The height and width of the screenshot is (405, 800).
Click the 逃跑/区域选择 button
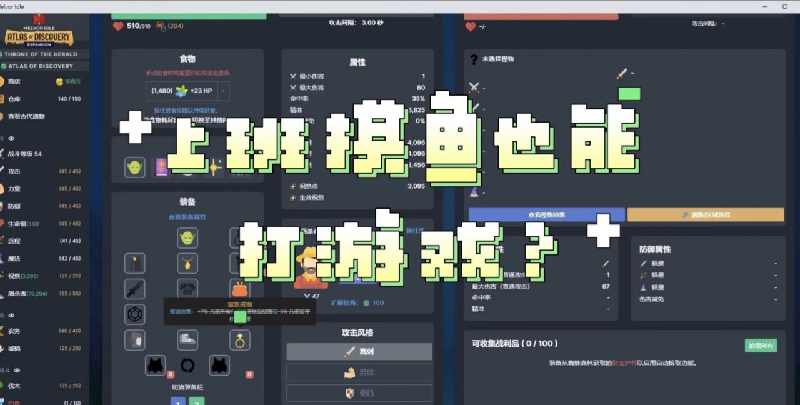coord(706,215)
